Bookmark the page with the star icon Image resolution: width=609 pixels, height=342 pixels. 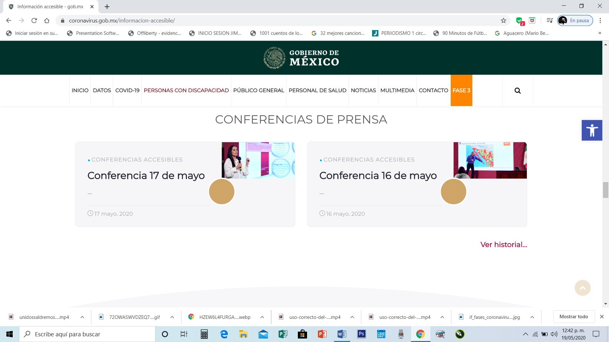(503, 21)
